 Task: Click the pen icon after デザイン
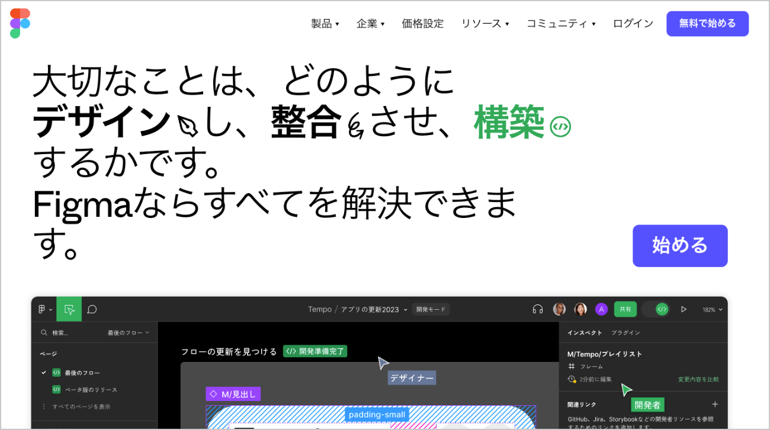tap(188, 125)
